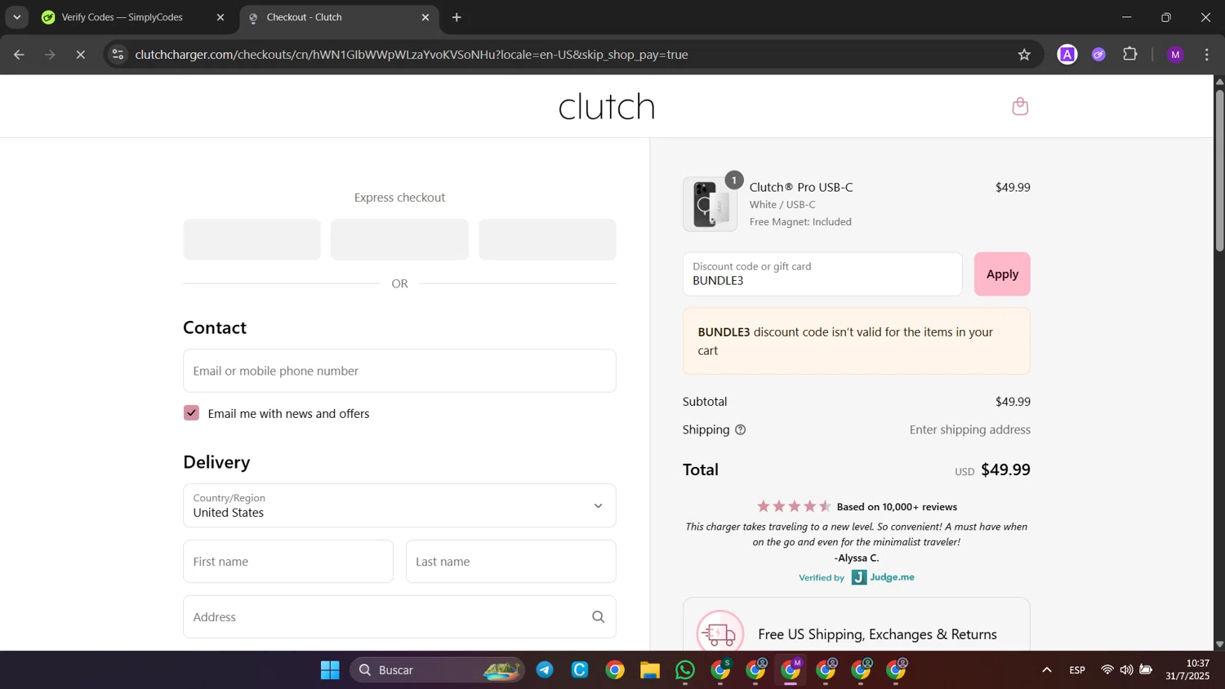Open the Chrome profile avatar M

(1176, 55)
